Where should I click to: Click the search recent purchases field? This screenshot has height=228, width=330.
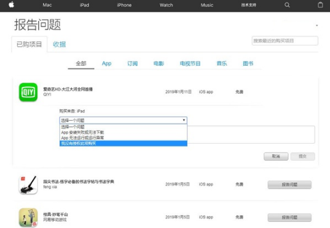pyautogui.click(x=285, y=41)
